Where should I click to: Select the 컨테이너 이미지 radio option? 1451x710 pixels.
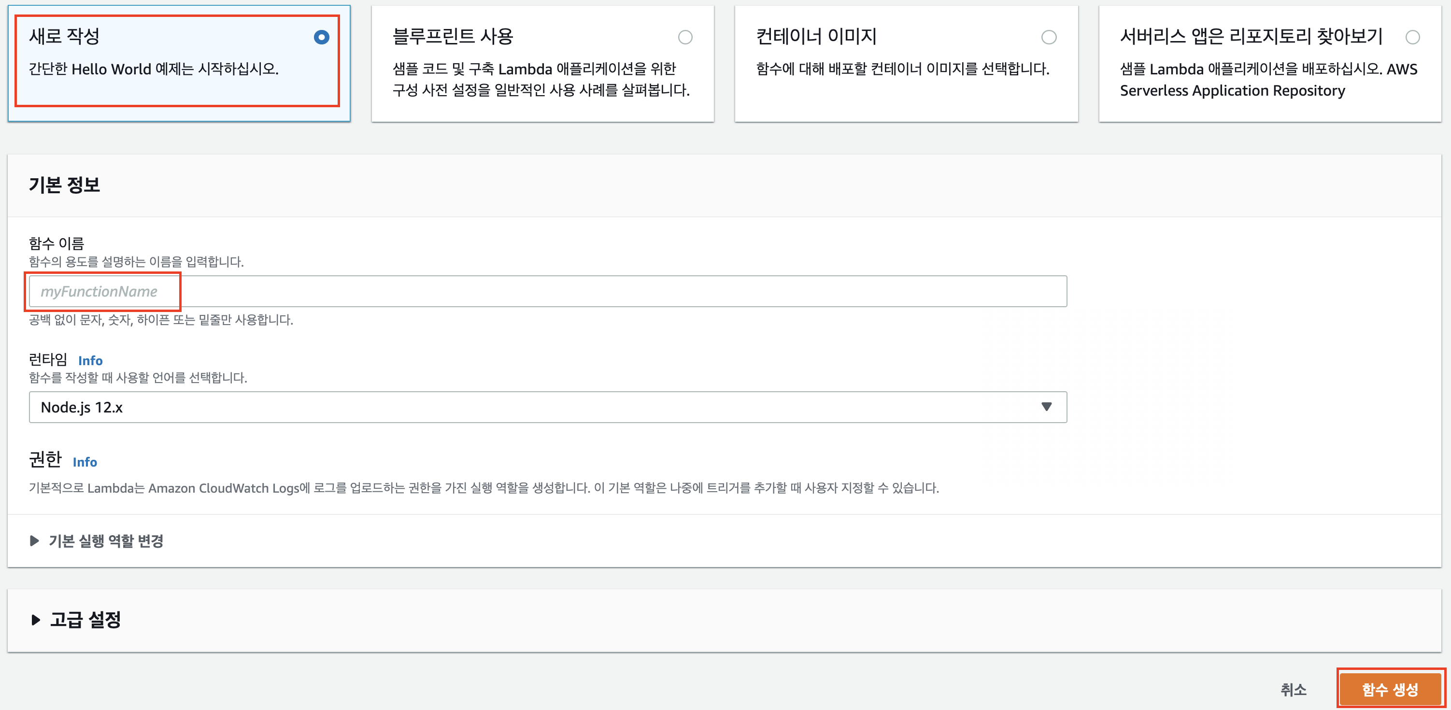(x=1049, y=37)
